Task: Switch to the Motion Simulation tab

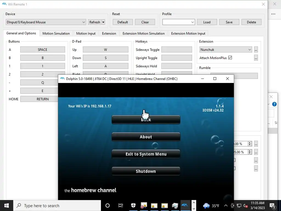Action: (56, 33)
